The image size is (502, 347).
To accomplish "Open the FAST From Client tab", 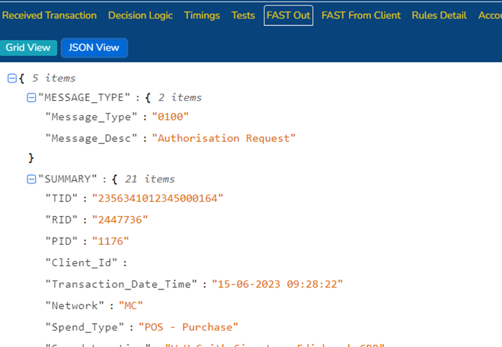I will pyautogui.click(x=361, y=15).
